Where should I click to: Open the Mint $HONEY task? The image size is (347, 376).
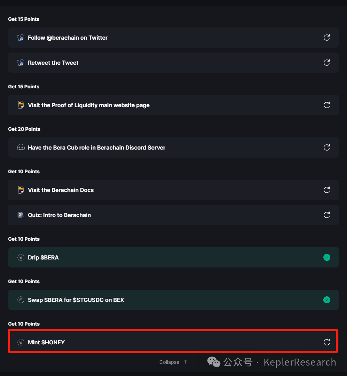(46, 342)
